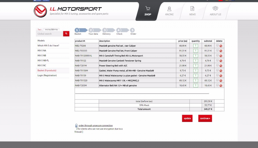Click red delete icon for Alternator Belt
Screen dimensions: 258x148
(221, 86)
